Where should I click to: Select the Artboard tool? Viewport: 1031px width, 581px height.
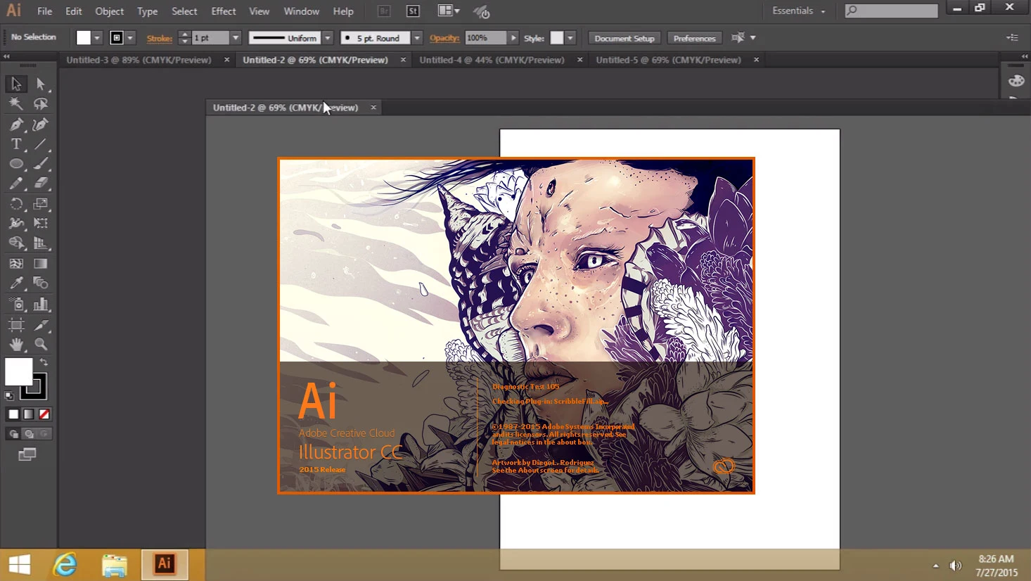[15, 324]
